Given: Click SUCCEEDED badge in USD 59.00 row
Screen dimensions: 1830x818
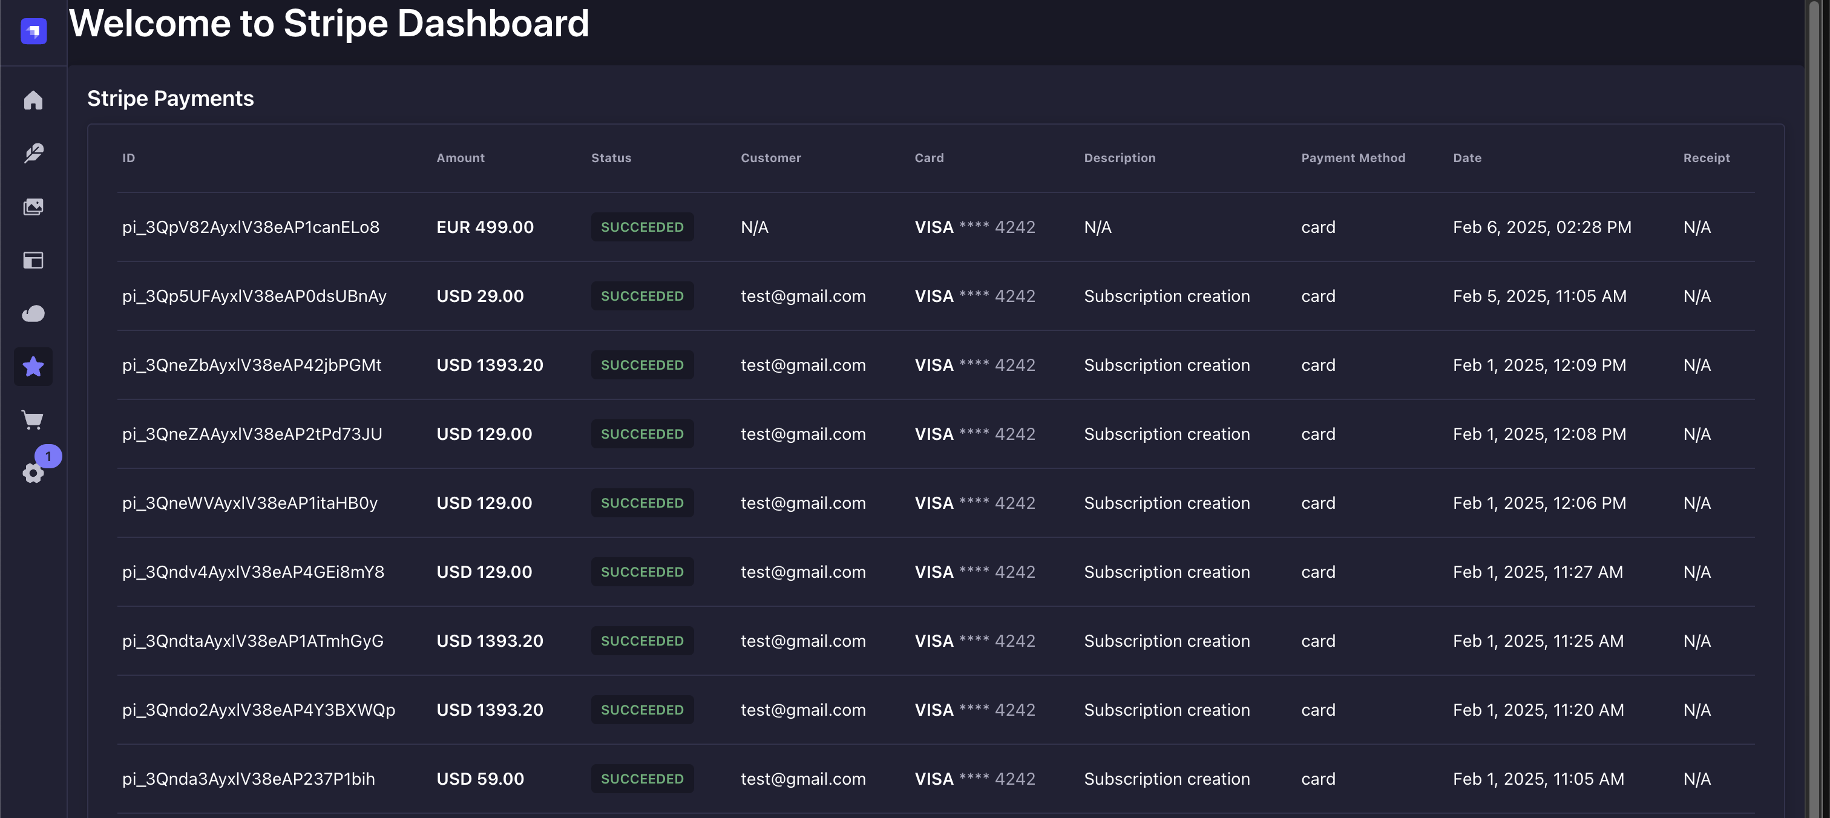Looking at the screenshot, I should click(642, 778).
